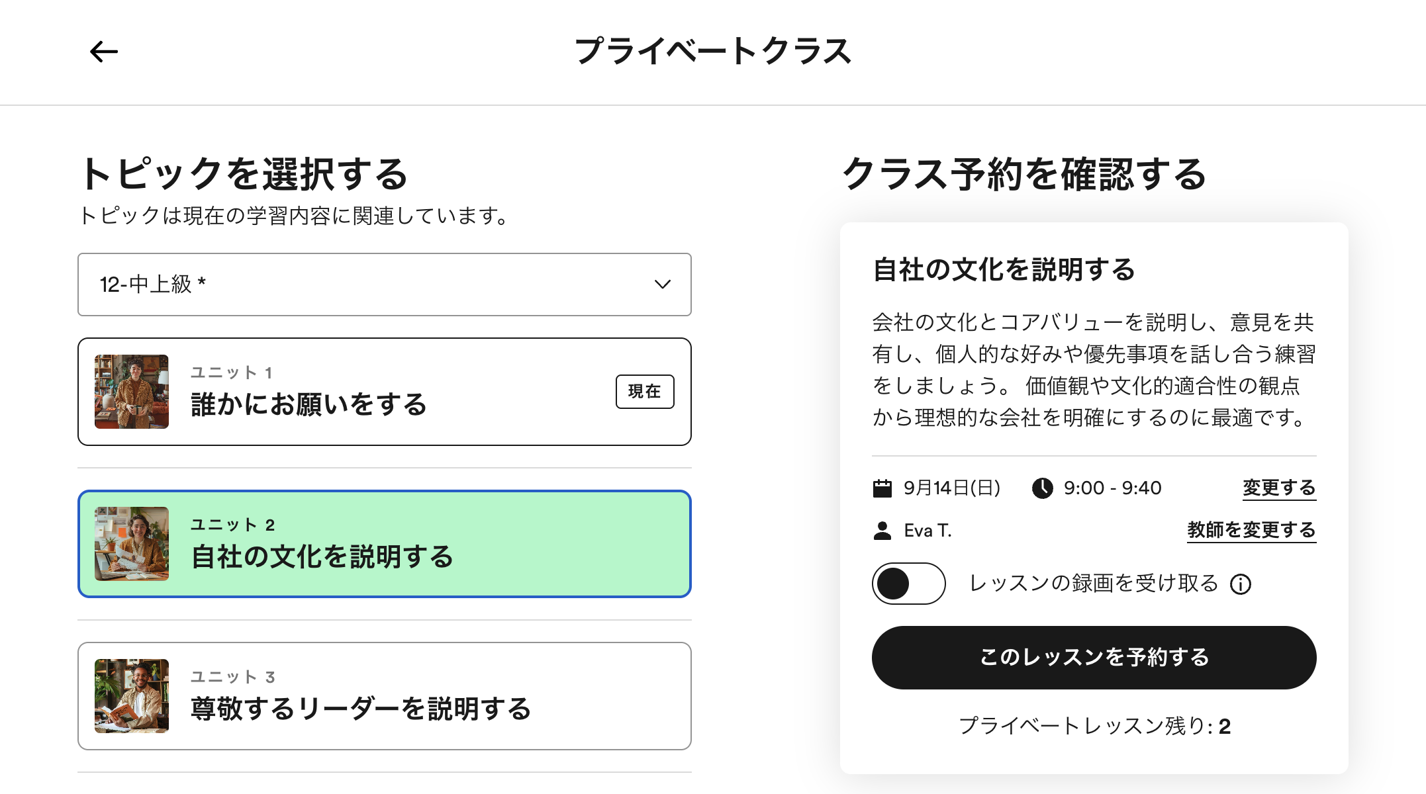Select ユニット 3 尊敬するリーダーを説明する topic
Viewport: 1426px width, 794px height.
[x=384, y=696]
